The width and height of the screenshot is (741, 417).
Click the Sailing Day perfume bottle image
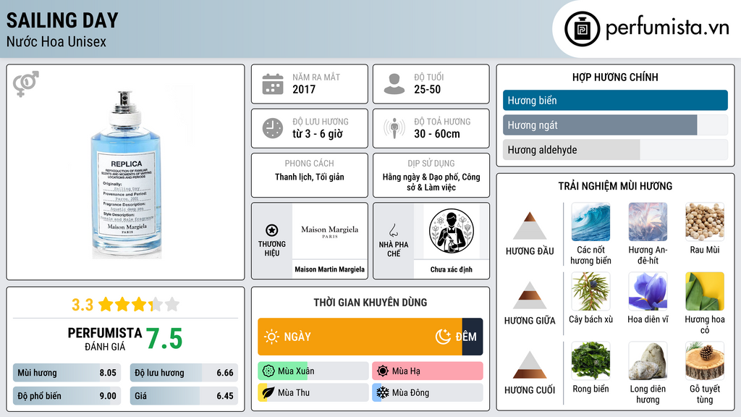[126, 174]
